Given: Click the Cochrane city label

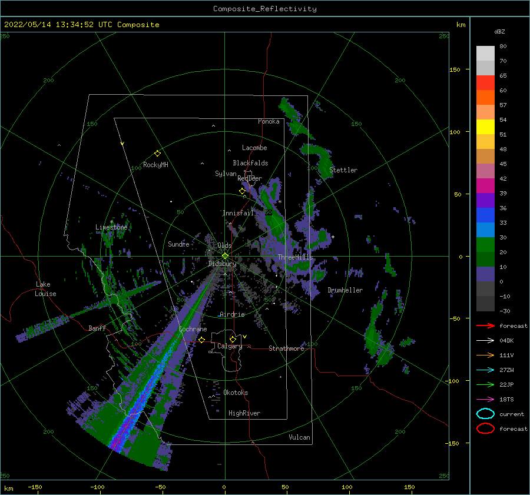Looking at the screenshot, I should [x=193, y=329].
